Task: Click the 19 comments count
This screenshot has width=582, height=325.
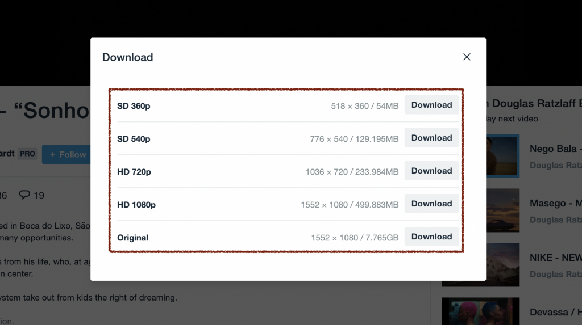Action: pos(39,195)
